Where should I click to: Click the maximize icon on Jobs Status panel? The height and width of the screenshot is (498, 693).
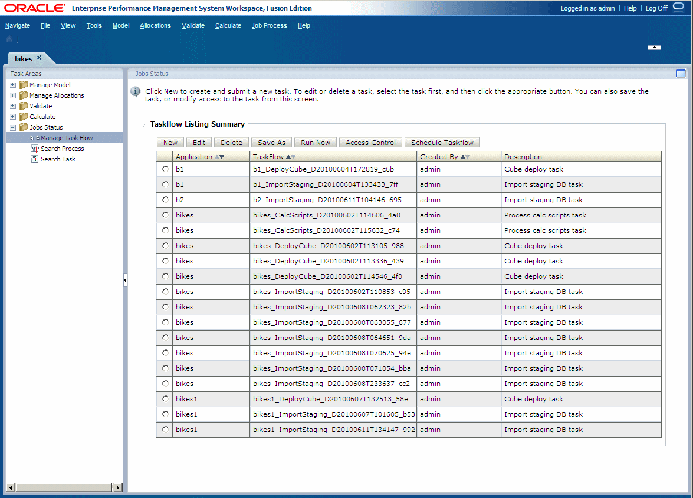coord(681,73)
